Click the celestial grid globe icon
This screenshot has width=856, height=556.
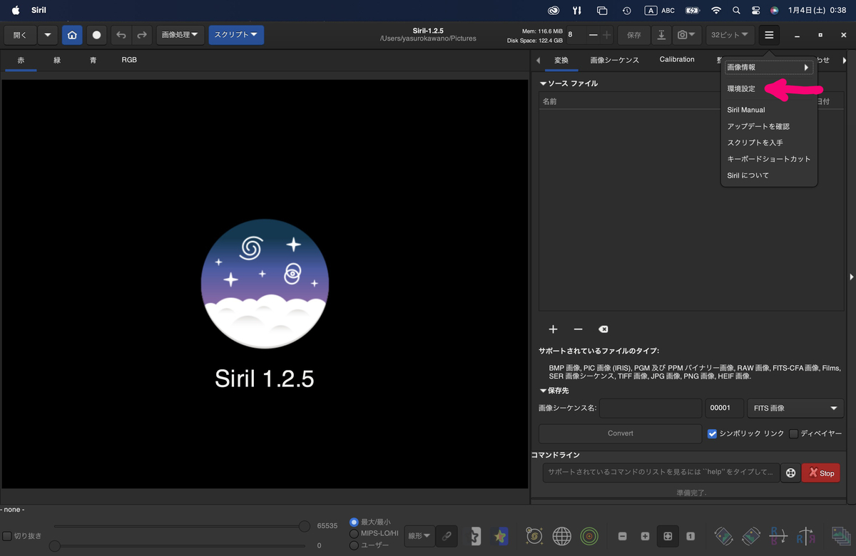(x=561, y=535)
